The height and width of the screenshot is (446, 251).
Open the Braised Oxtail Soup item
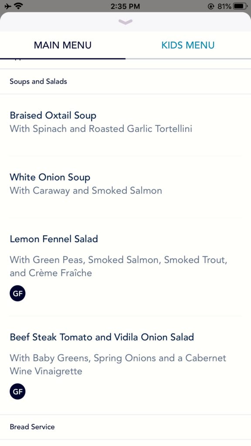(125, 125)
